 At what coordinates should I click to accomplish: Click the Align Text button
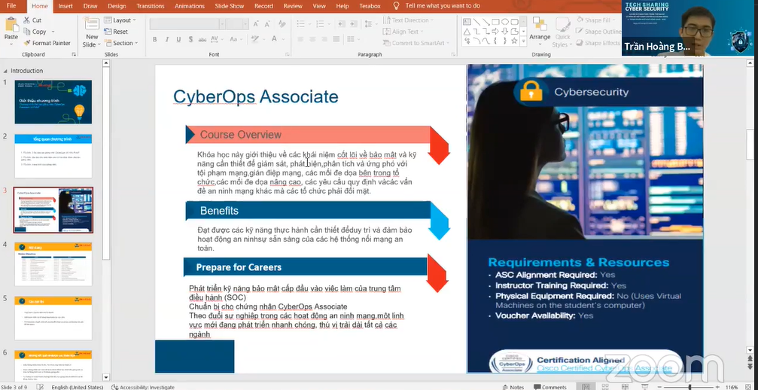pos(404,32)
